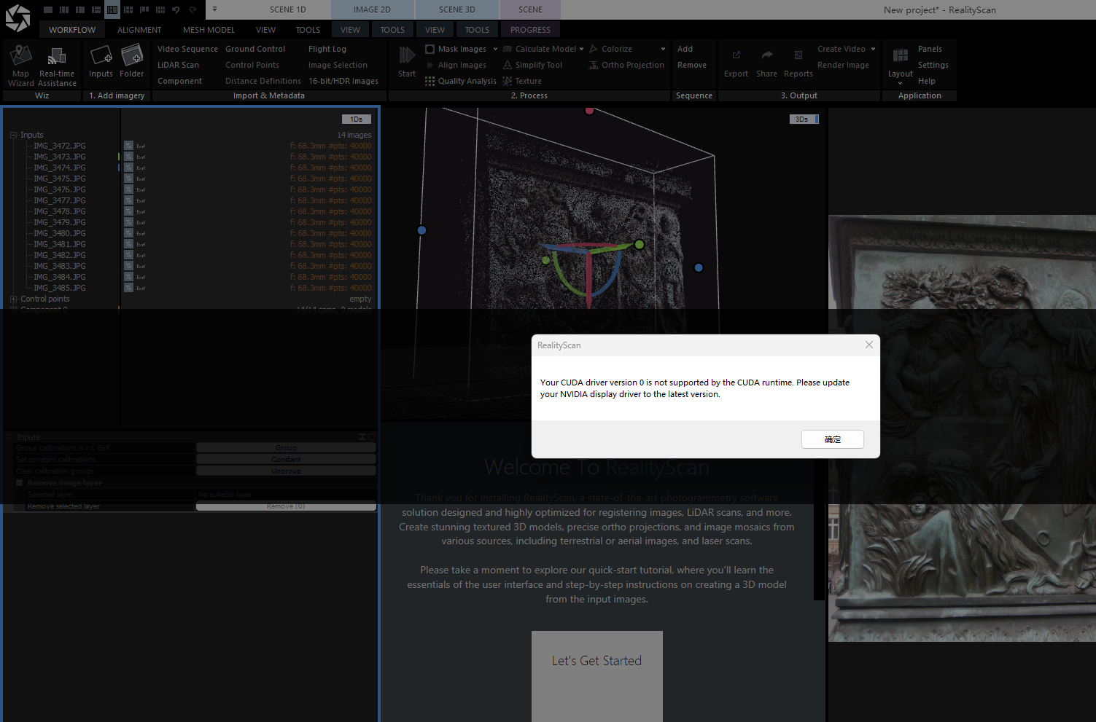The width and height of the screenshot is (1096, 722).
Task: Click the Group calibrations button
Action: 286,448
